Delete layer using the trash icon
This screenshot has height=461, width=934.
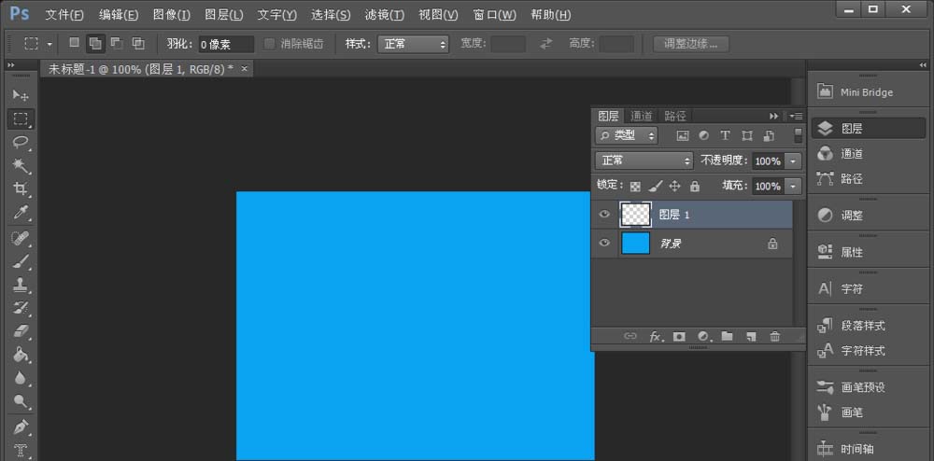pyautogui.click(x=774, y=336)
